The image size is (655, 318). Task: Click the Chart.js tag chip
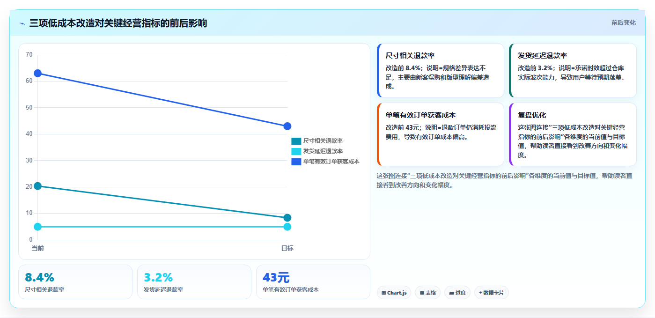(x=394, y=293)
